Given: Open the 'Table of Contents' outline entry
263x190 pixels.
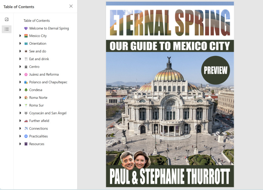Looking at the screenshot, I should [37, 21].
